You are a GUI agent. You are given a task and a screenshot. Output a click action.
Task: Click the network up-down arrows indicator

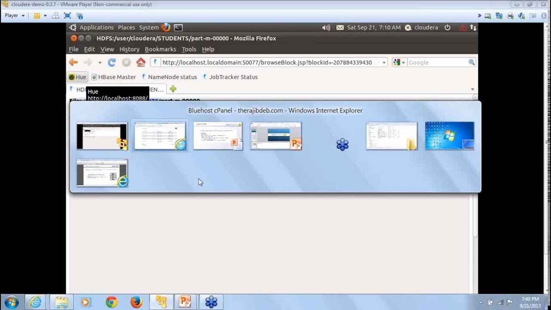(473, 28)
